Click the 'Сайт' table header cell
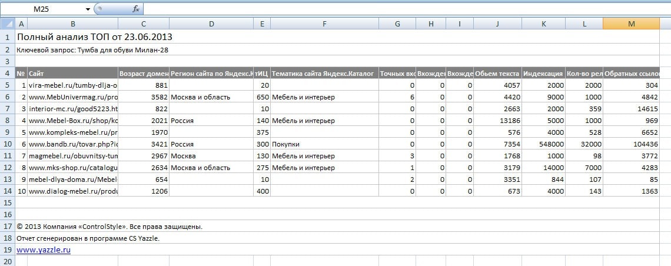This screenshot has width=671, height=266. click(73, 74)
